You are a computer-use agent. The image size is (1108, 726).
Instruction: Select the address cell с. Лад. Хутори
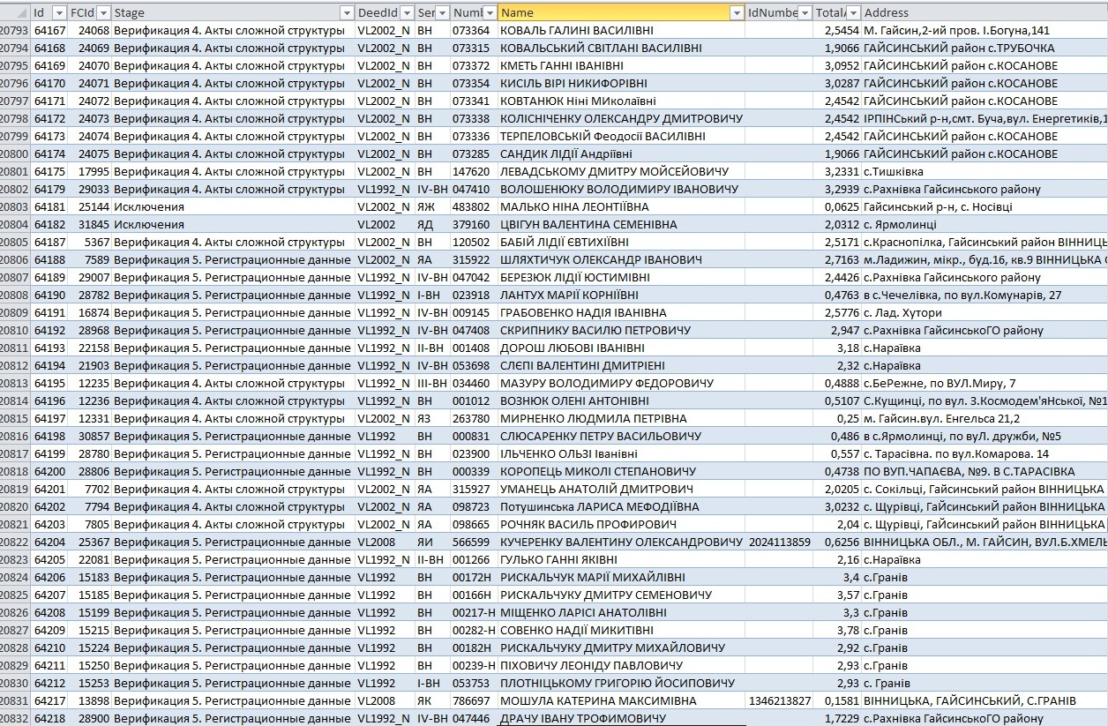coord(984,313)
